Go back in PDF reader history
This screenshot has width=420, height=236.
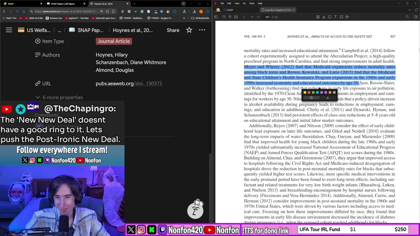point(244,17)
